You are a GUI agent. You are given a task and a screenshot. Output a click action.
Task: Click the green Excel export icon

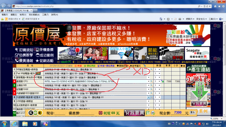click(x=148, y=113)
